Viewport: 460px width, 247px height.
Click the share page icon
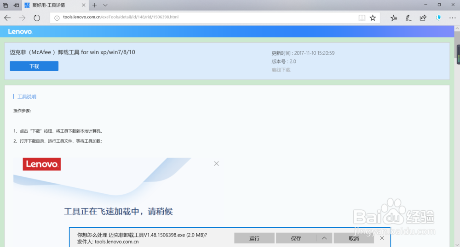tap(423, 18)
